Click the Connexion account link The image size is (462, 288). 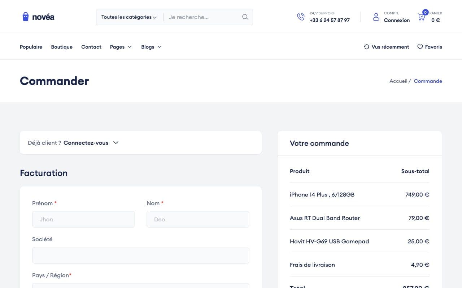[x=397, y=20]
